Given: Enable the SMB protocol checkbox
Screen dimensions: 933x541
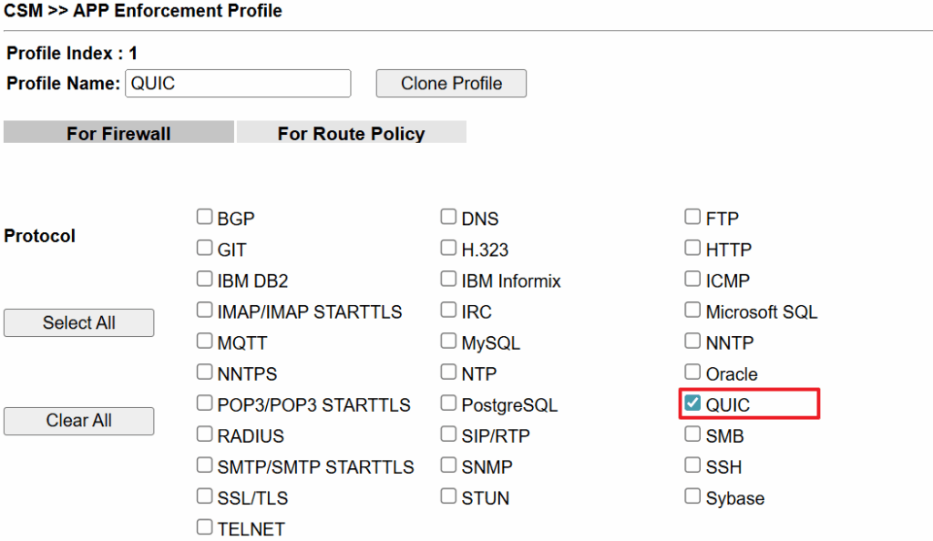Looking at the screenshot, I should pos(692,434).
